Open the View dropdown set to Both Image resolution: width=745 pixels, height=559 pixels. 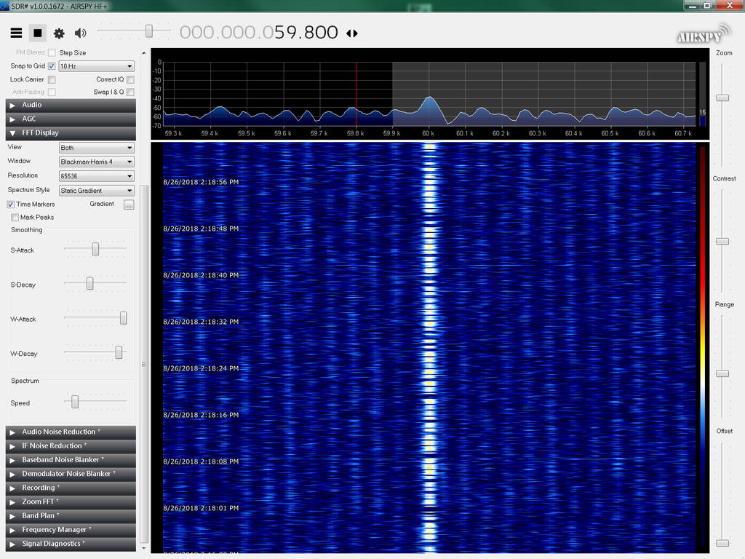point(97,148)
